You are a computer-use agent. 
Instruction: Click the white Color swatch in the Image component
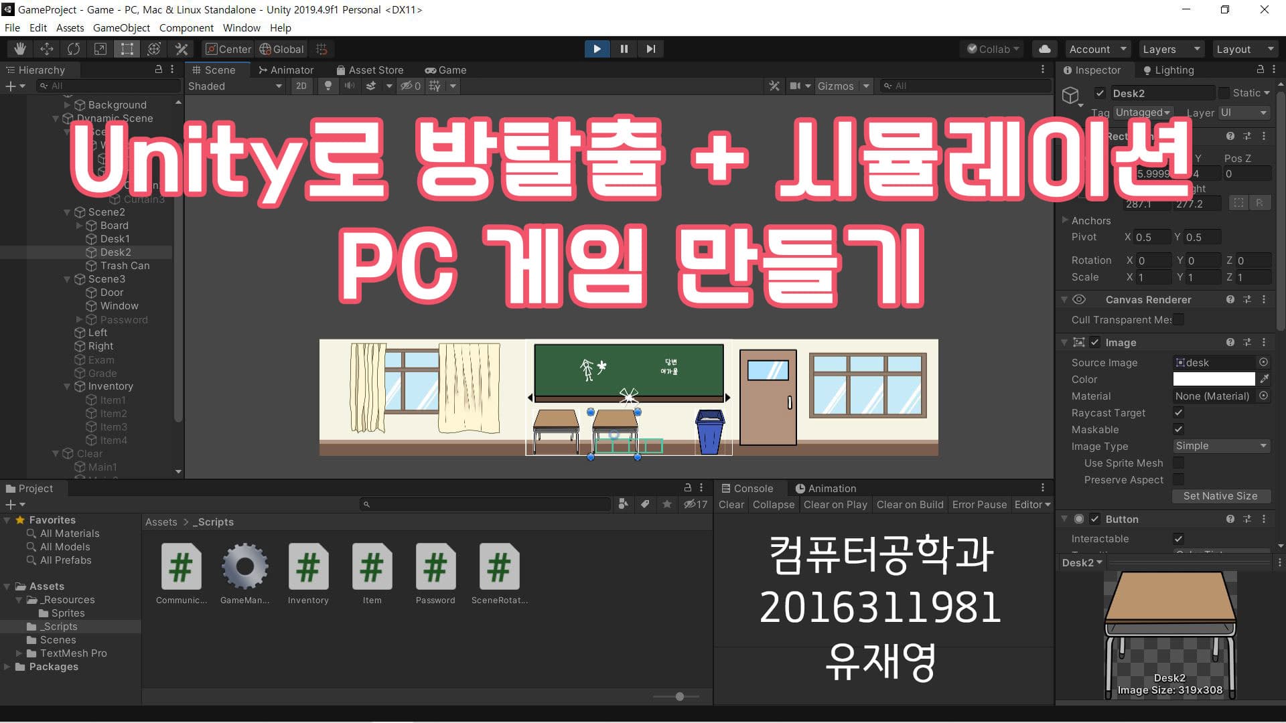click(1214, 379)
